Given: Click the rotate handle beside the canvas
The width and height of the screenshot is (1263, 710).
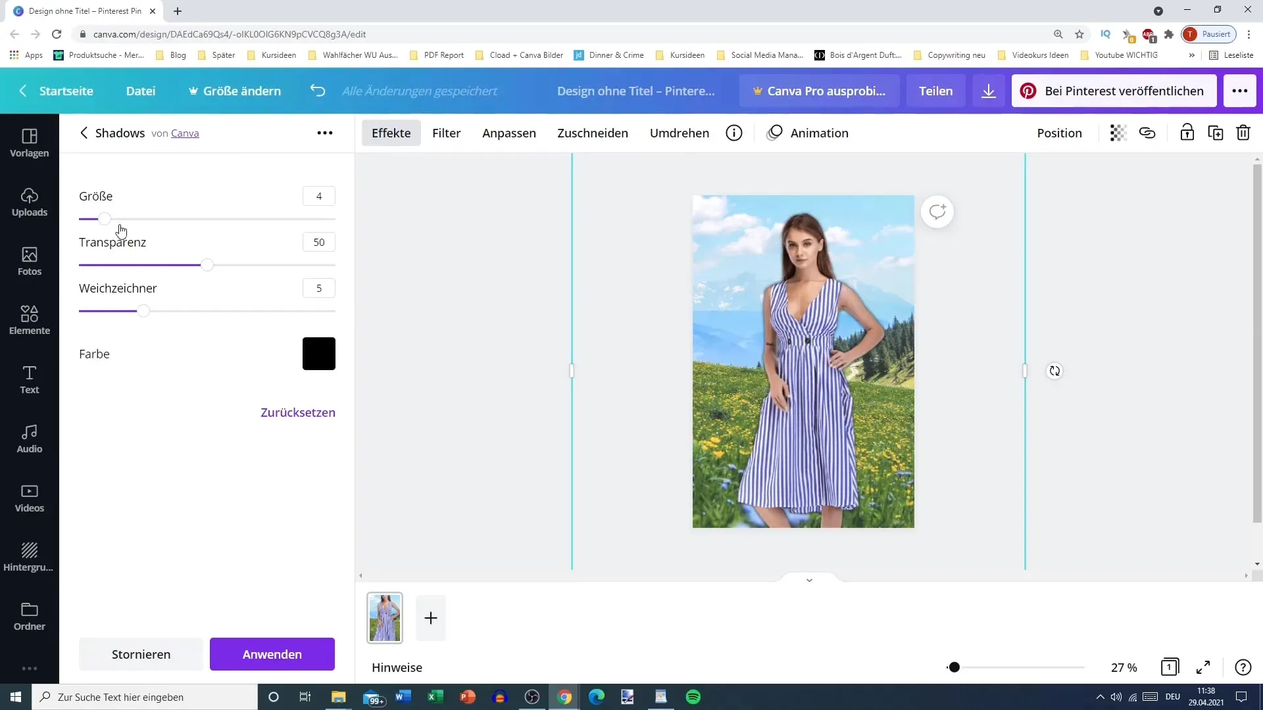Looking at the screenshot, I should click(1054, 371).
